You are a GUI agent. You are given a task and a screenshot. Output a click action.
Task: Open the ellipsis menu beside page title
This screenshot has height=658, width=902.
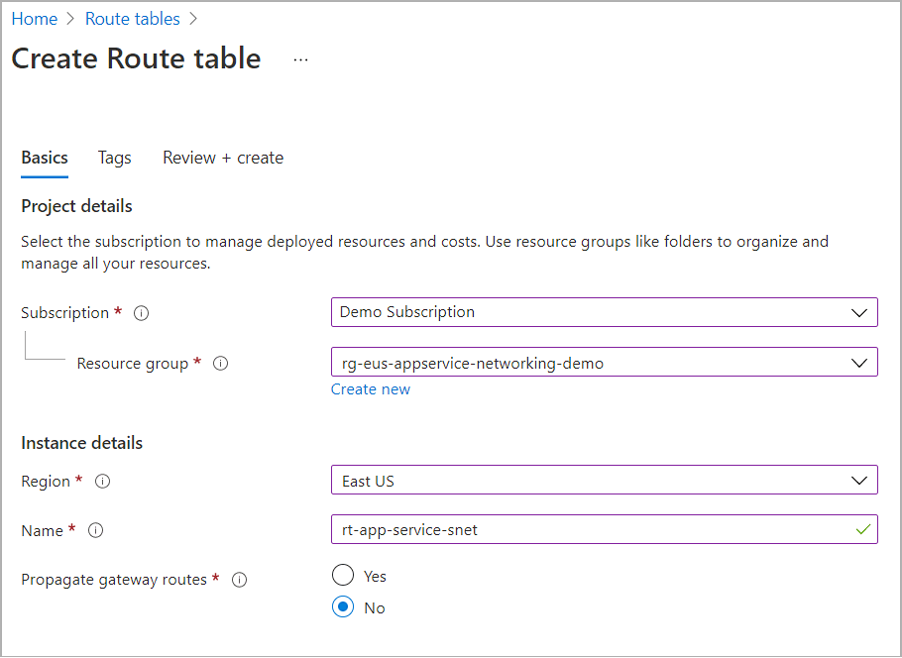coord(300,59)
